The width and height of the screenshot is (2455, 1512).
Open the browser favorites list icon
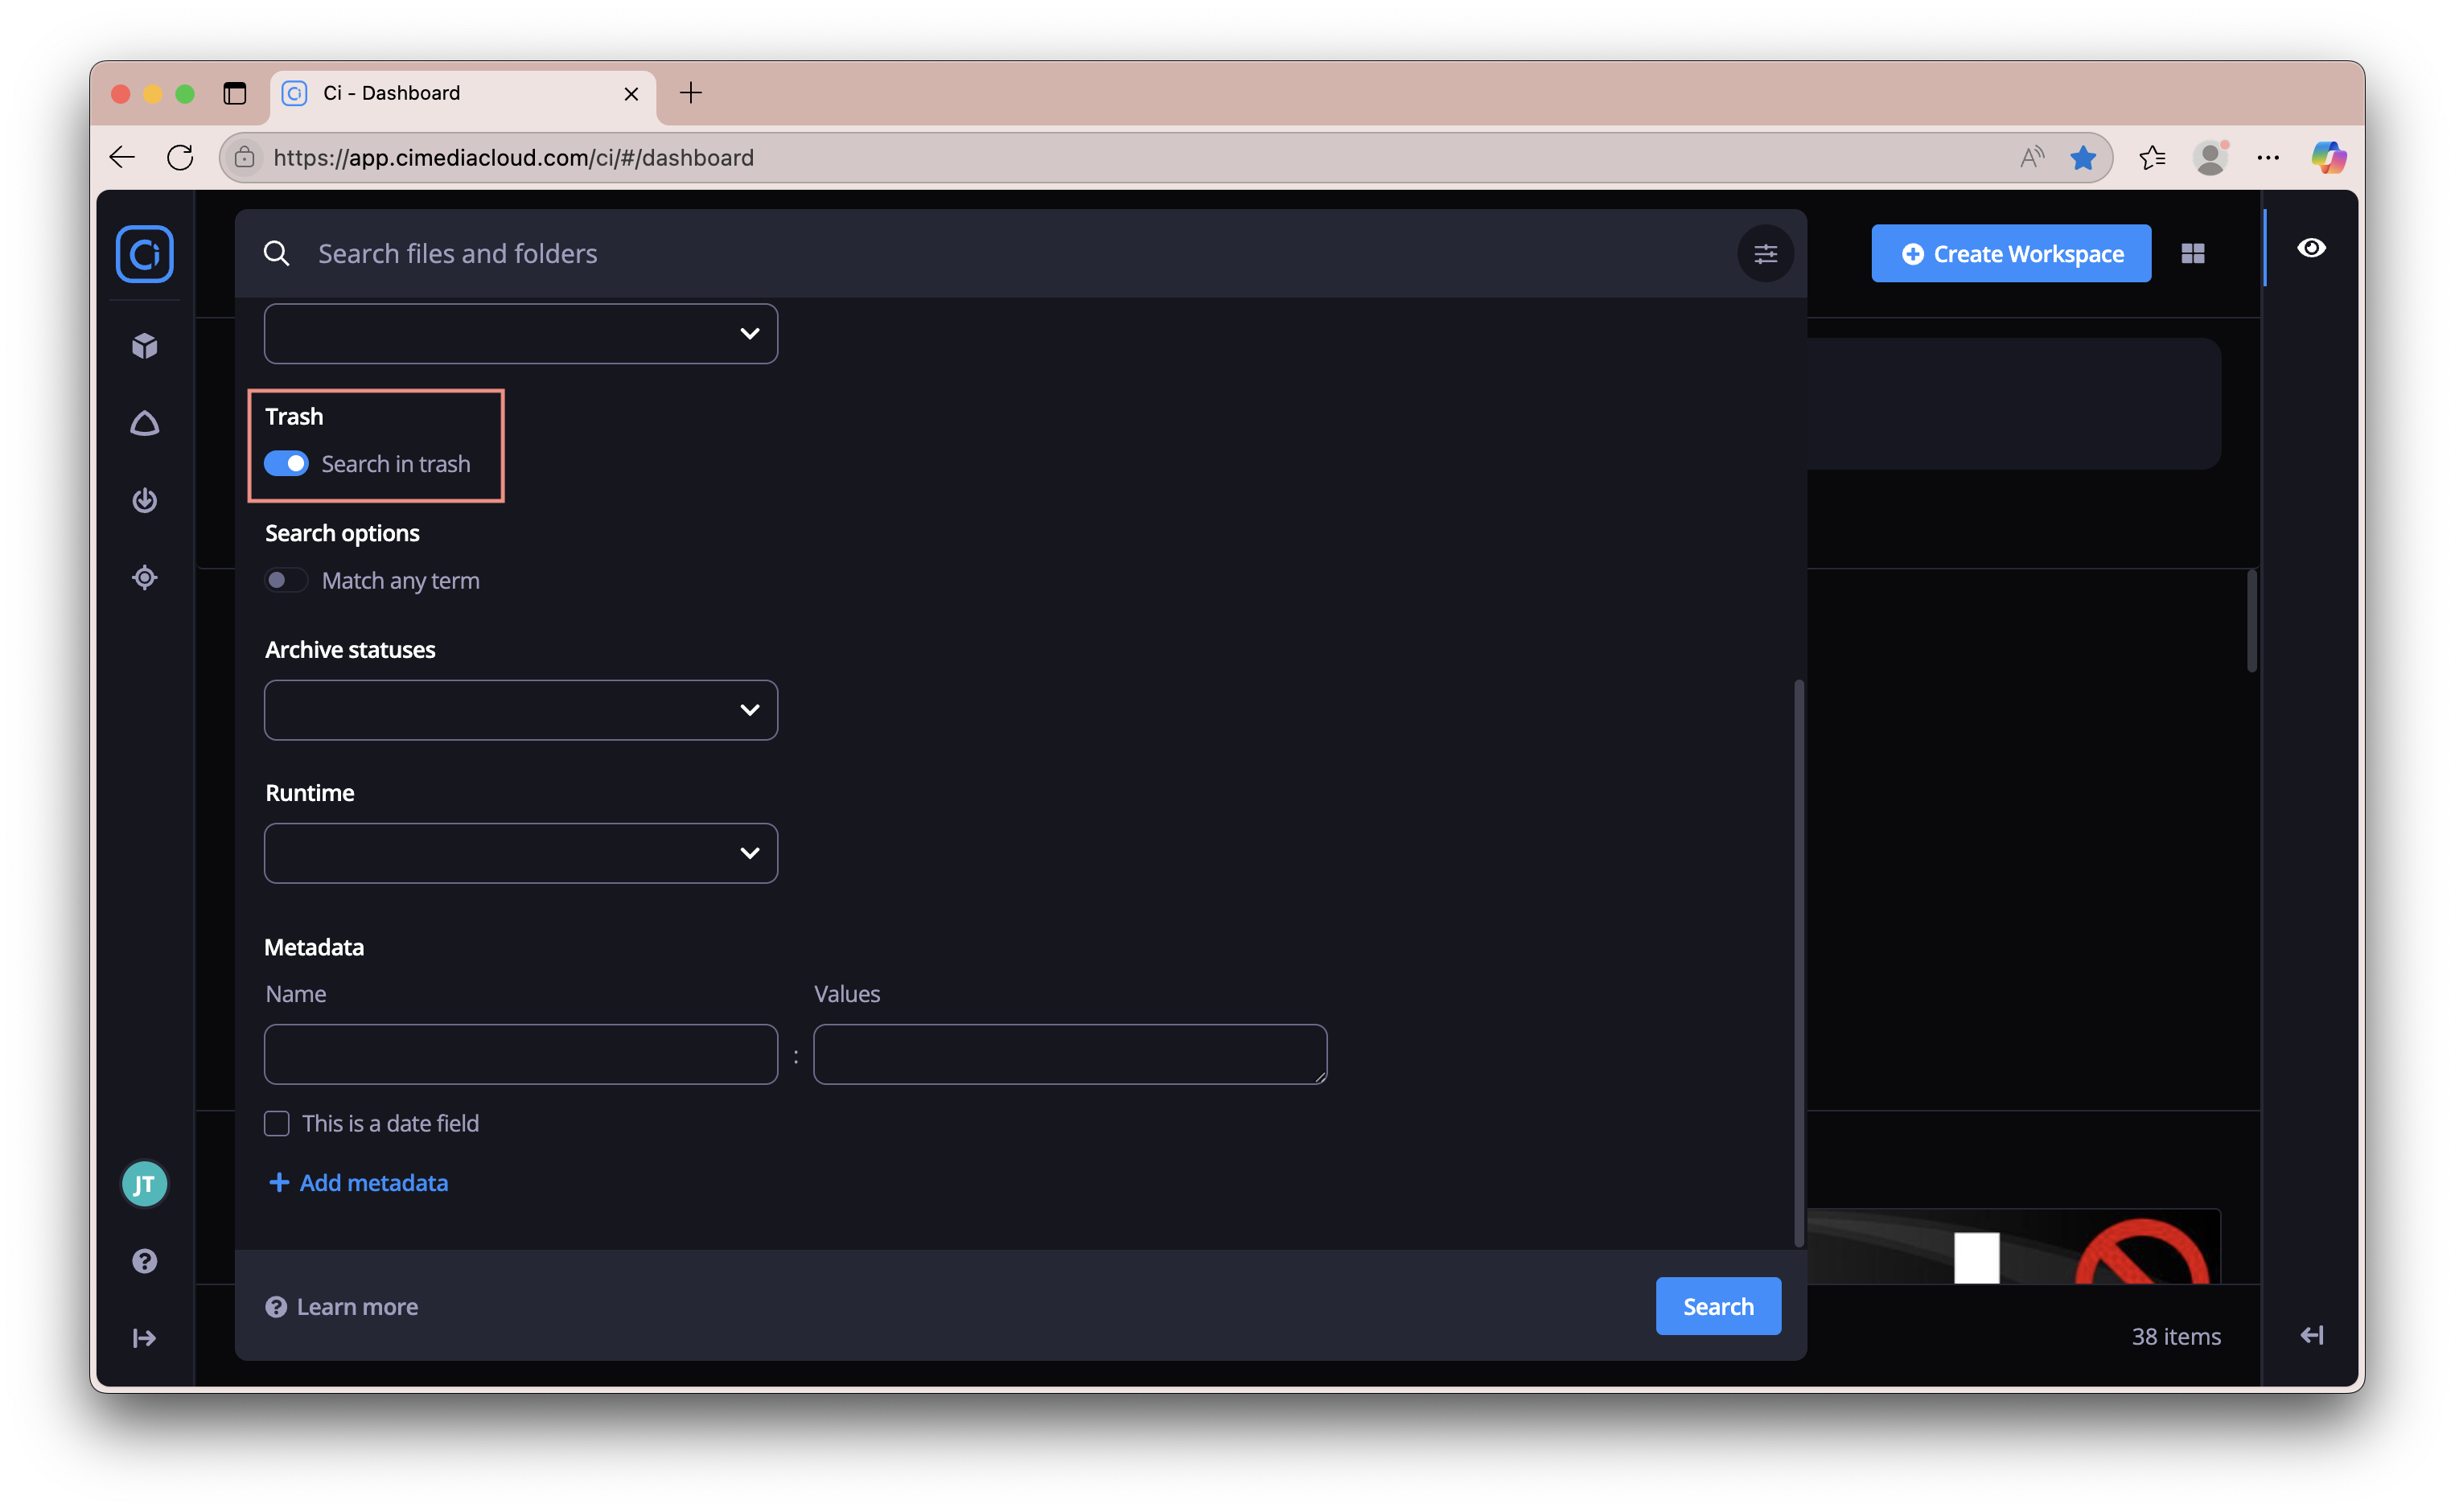[2152, 157]
